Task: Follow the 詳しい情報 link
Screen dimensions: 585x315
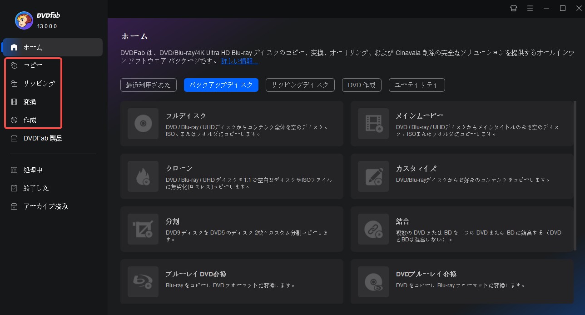Action: click(x=240, y=61)
